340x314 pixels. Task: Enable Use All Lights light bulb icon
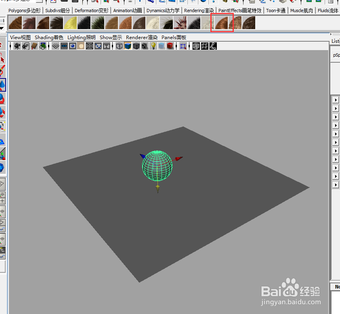pyautogui.click(x=153, y=46)
